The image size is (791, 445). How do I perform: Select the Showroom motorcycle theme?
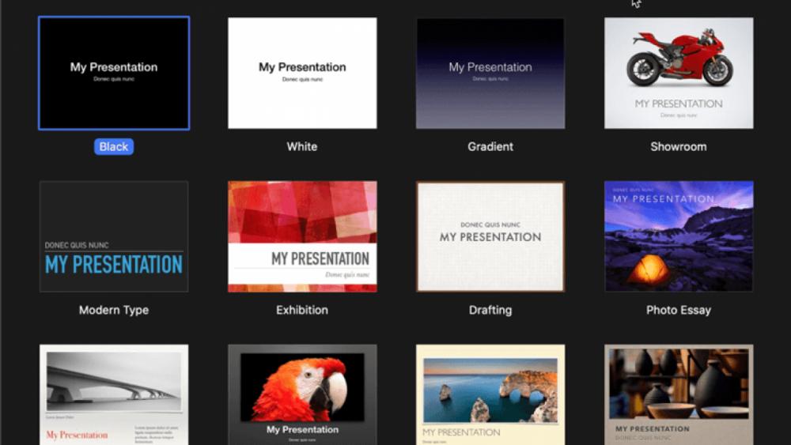(x=679, y=73)
